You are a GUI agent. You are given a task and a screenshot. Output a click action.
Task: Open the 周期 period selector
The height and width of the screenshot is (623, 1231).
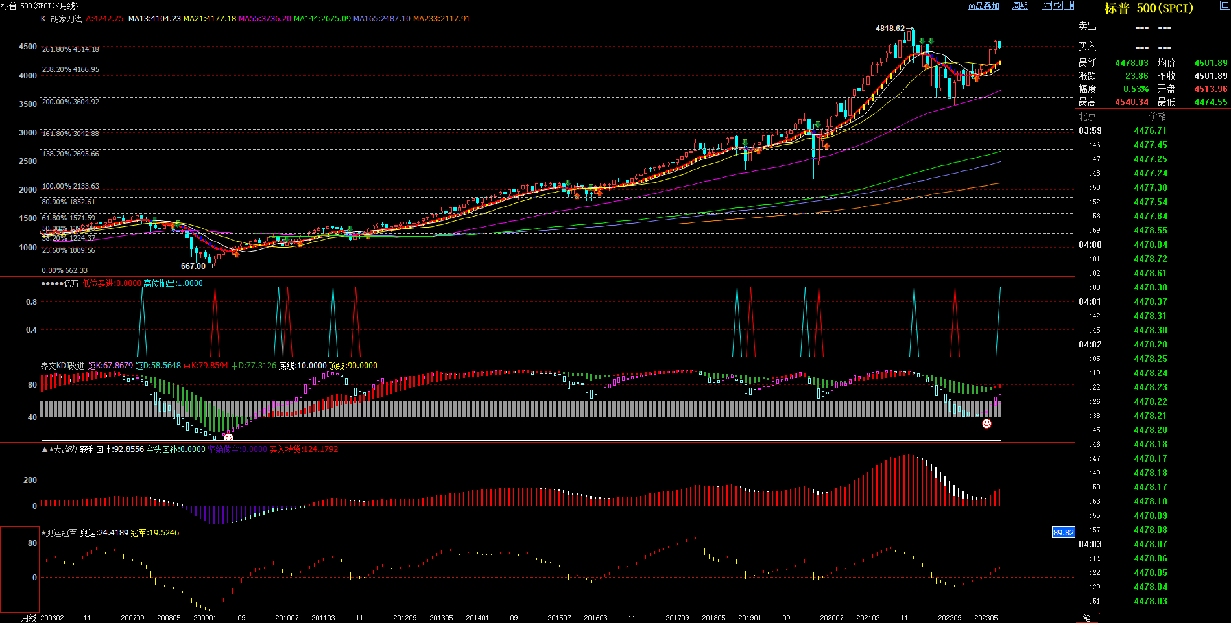(1020, 6)
